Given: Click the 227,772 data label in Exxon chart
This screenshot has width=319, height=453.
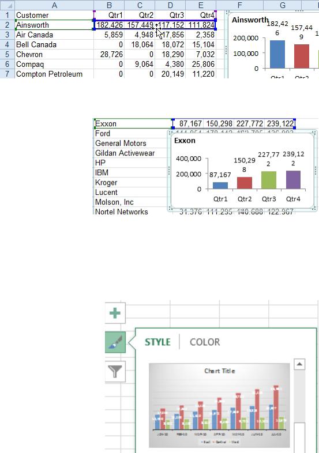Looking at the screenshot, I should pyautogui.click(x=269, y=159).
